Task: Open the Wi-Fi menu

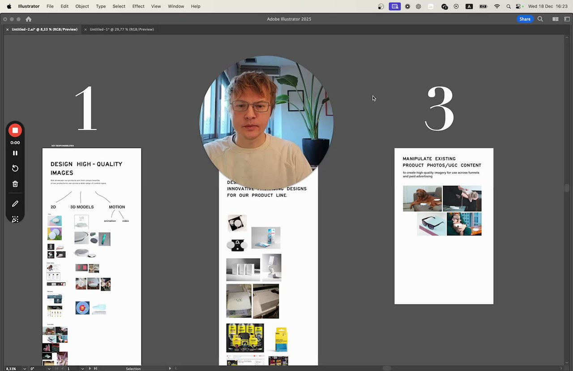Action: coord(497,6)
